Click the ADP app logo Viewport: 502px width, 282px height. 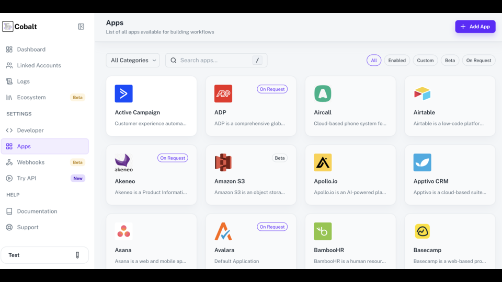coord(223,93)
